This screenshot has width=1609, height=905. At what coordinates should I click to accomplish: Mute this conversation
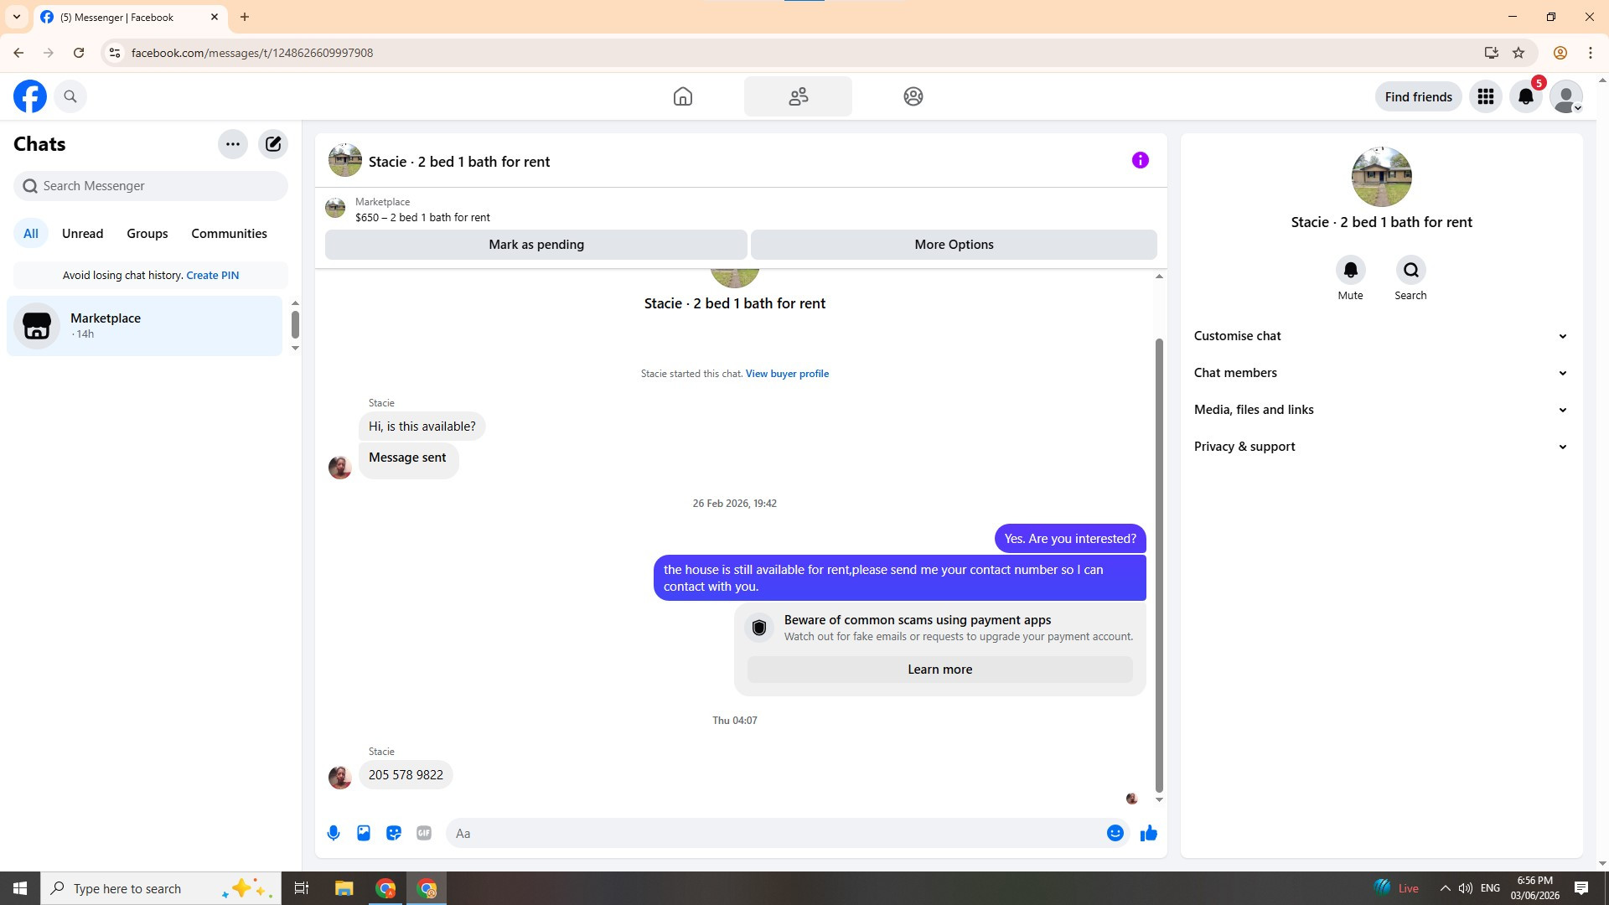[1350, 271]
